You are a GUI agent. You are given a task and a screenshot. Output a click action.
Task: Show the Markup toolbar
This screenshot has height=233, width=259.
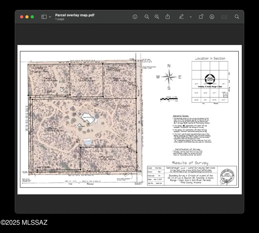(x=212, y=17)
